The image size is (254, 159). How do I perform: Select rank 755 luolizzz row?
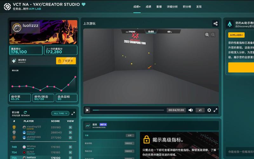click(x=43, y=157)
